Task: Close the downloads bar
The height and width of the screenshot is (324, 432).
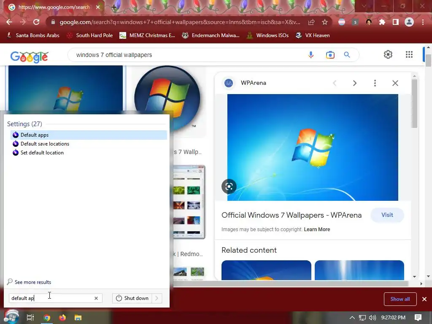Action: pyautogui.click(x=424, y=299)
